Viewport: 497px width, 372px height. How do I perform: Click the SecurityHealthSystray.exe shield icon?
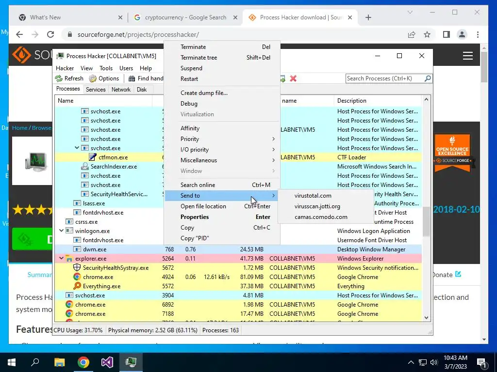(77, 267)
